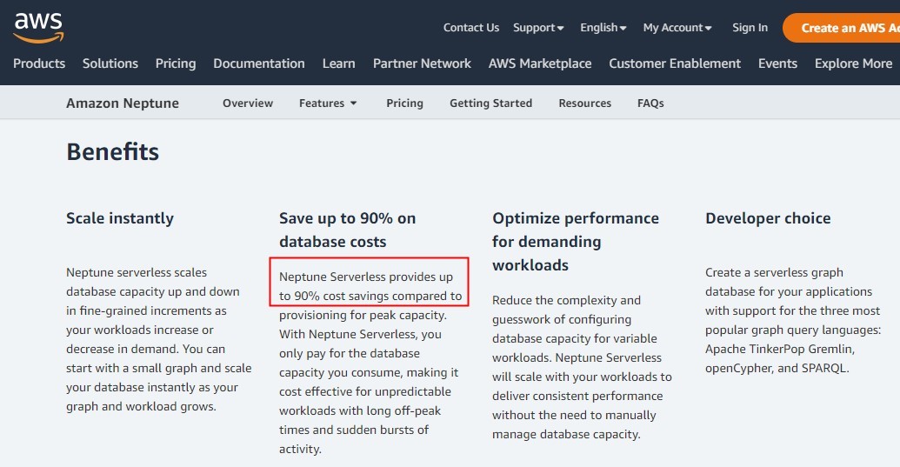Screen dimensions: 900x467
Task: Open AWS Marketplace from the navigation
Action: pyautogui.click(x=540, y=63)
